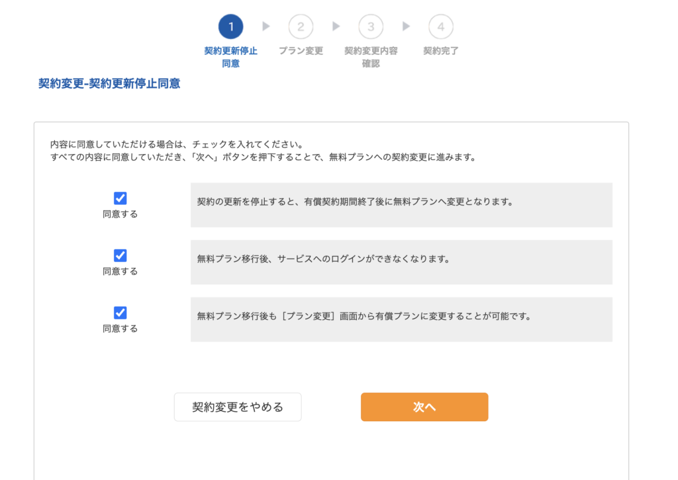This screenshot has height=480, width=678.
Task: Select the プラン変更 step label
Action: point(301,51)
